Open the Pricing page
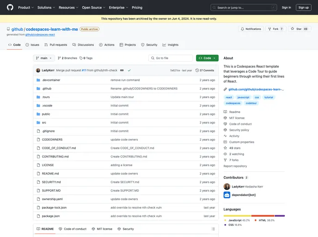 tap(137, 7)
